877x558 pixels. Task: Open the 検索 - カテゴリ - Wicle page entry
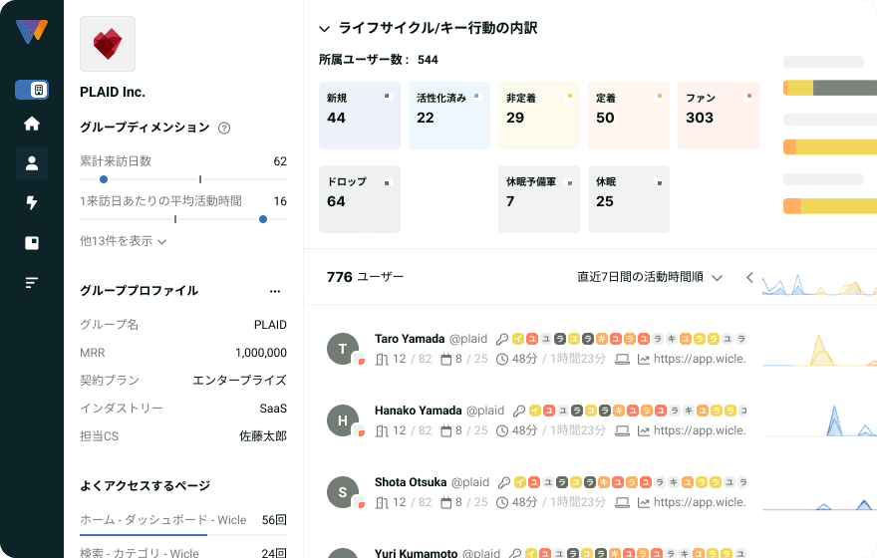pos(183,552)
